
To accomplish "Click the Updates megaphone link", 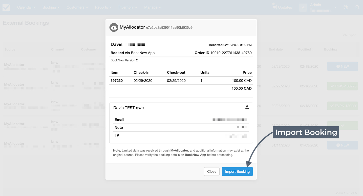I will tap(282, 7).
